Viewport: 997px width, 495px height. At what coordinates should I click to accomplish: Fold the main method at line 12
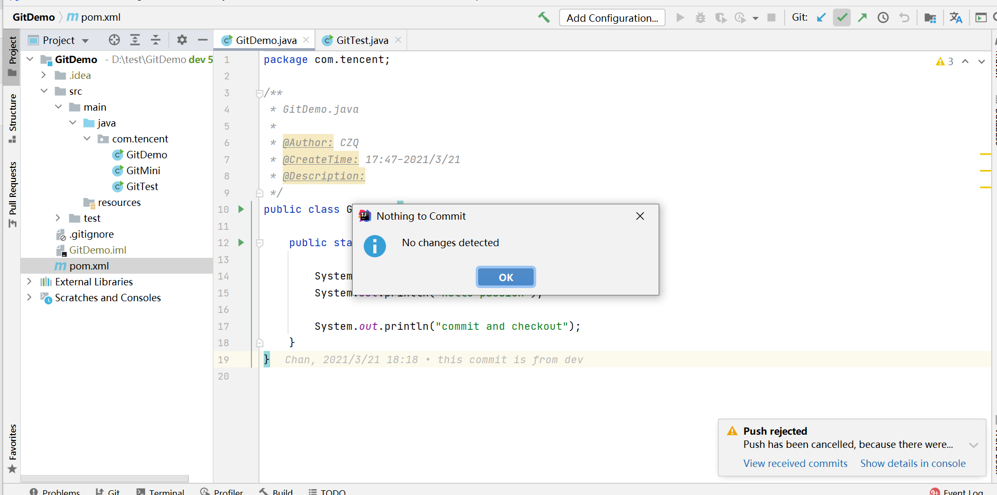[x=259, y=243]
